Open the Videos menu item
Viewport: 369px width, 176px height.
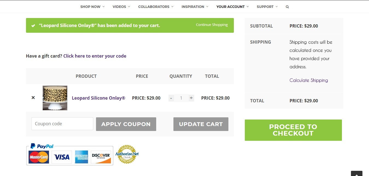(121, 7)
